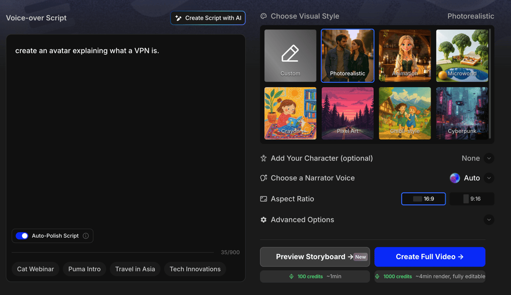
Task: Click the 100 credits ~1min info
Action: 315,277
